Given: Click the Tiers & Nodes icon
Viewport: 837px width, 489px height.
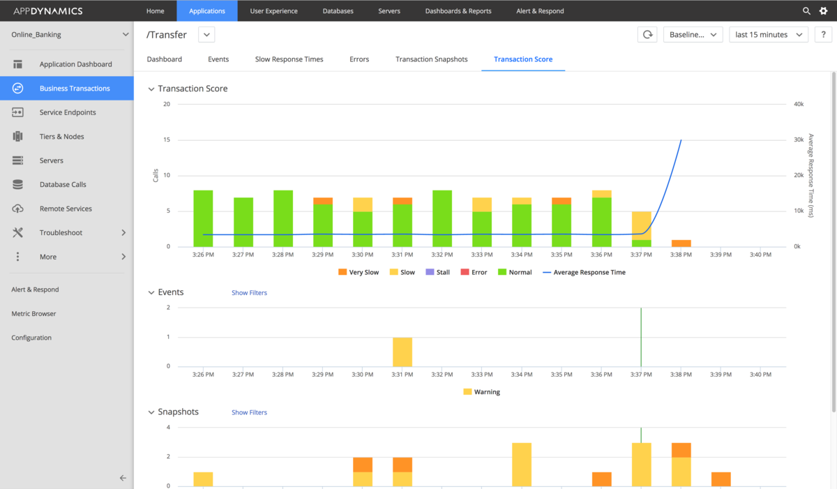Looking at the screenshot, I should point(18,137).
